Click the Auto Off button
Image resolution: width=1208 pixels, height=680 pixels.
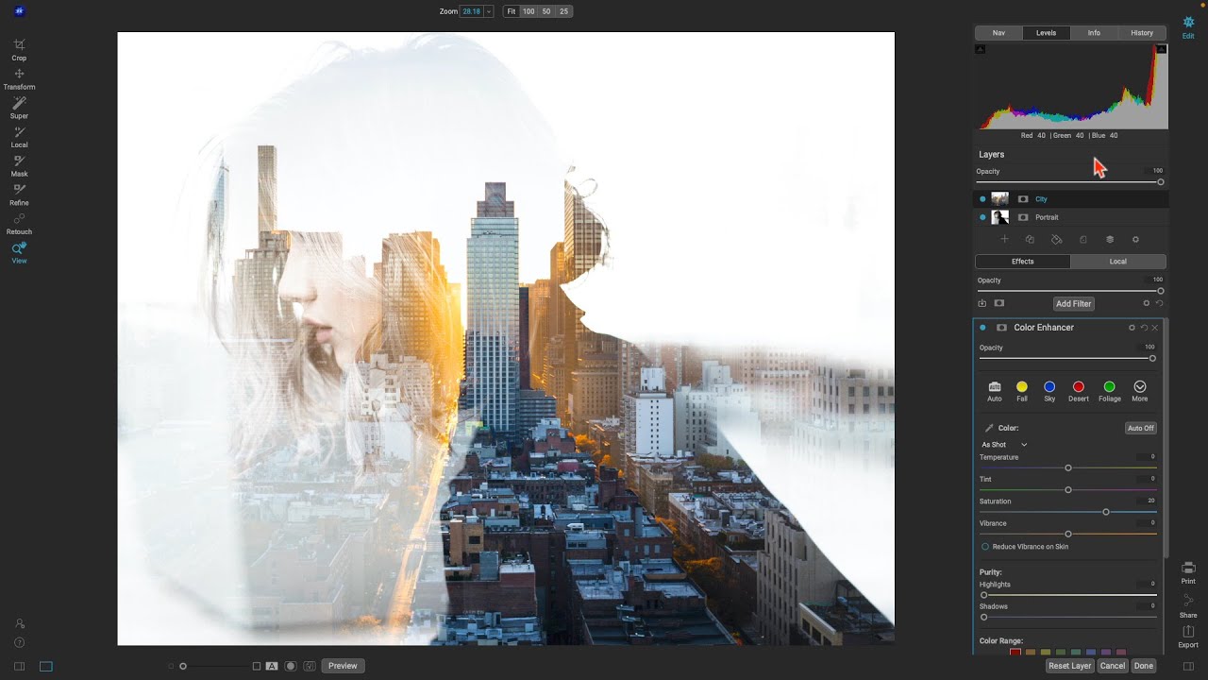(1141, 428)
